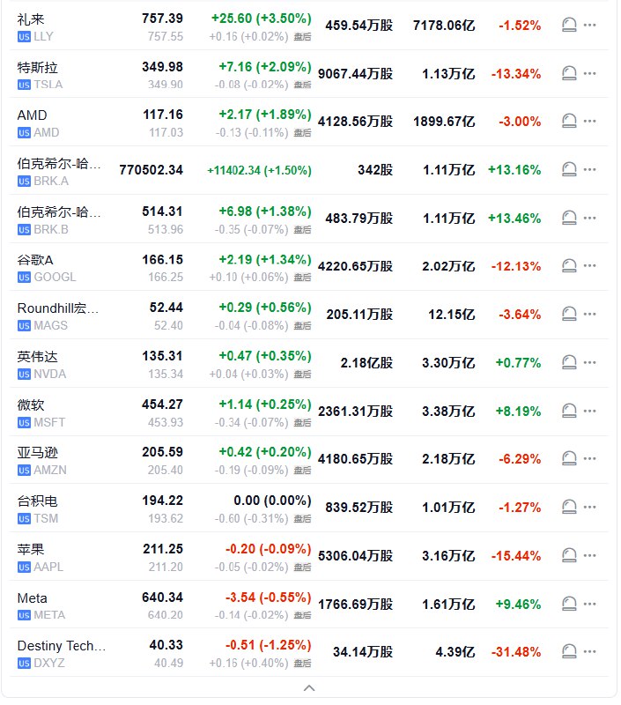Open the three-dot menu for BRK.B
This screenshot has width=621, height=705.
tap(590, 218)
